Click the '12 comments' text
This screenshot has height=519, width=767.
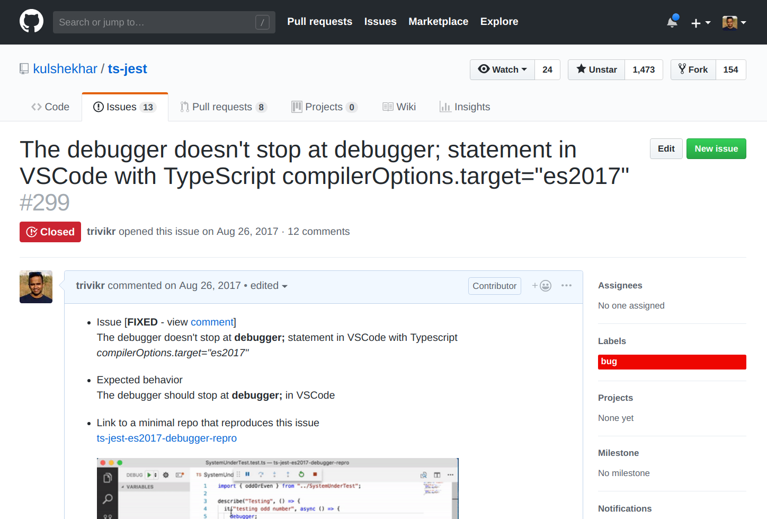tap(319, 232)
